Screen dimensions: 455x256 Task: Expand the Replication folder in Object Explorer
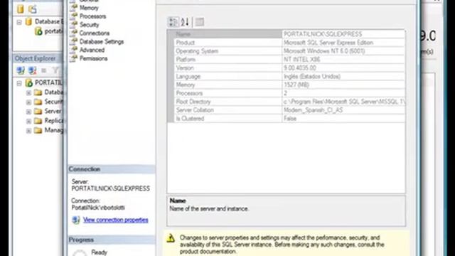pos(28,122)
